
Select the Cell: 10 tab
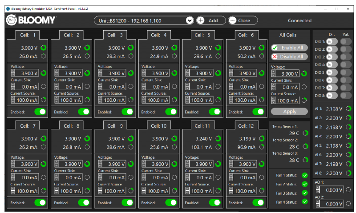pos(159,126)
